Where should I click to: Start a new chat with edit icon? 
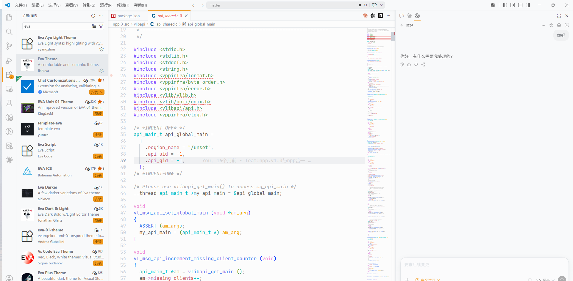click(567, 25)
